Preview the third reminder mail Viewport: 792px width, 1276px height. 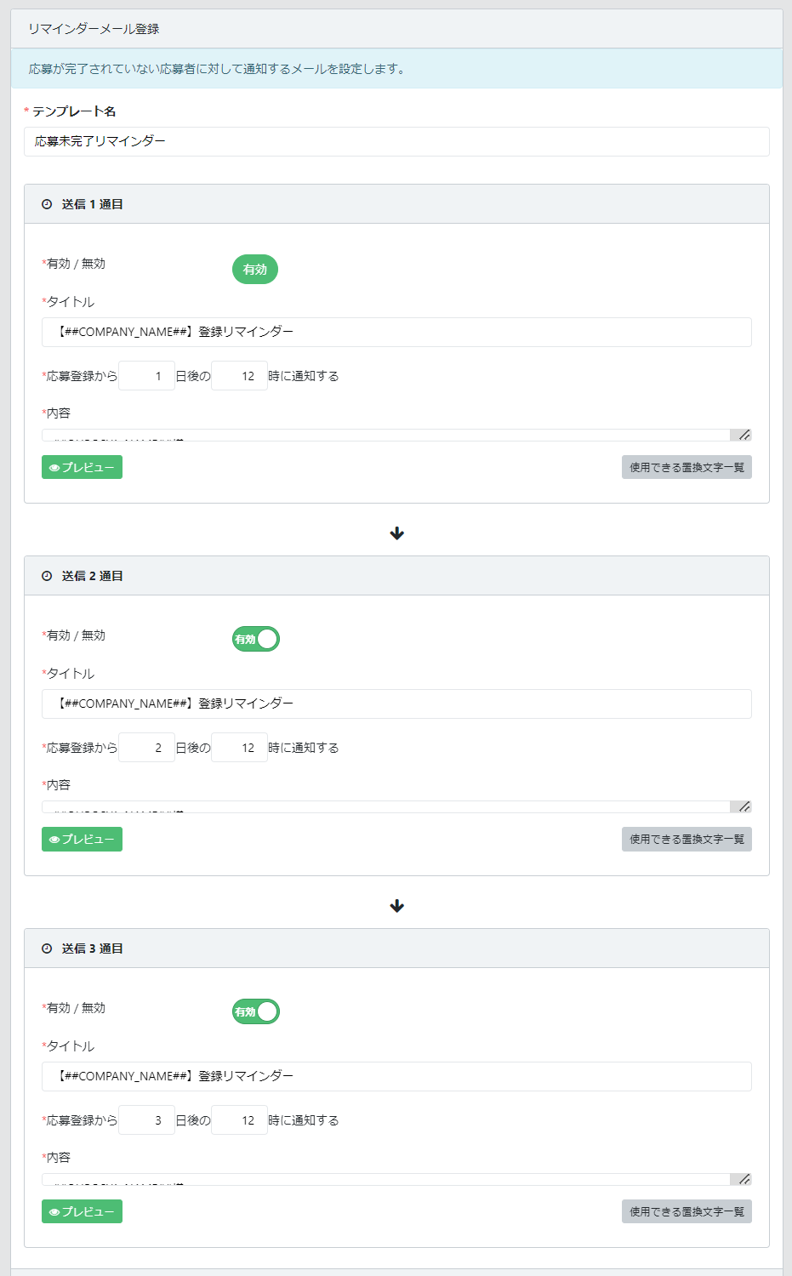click(82, 1211)
